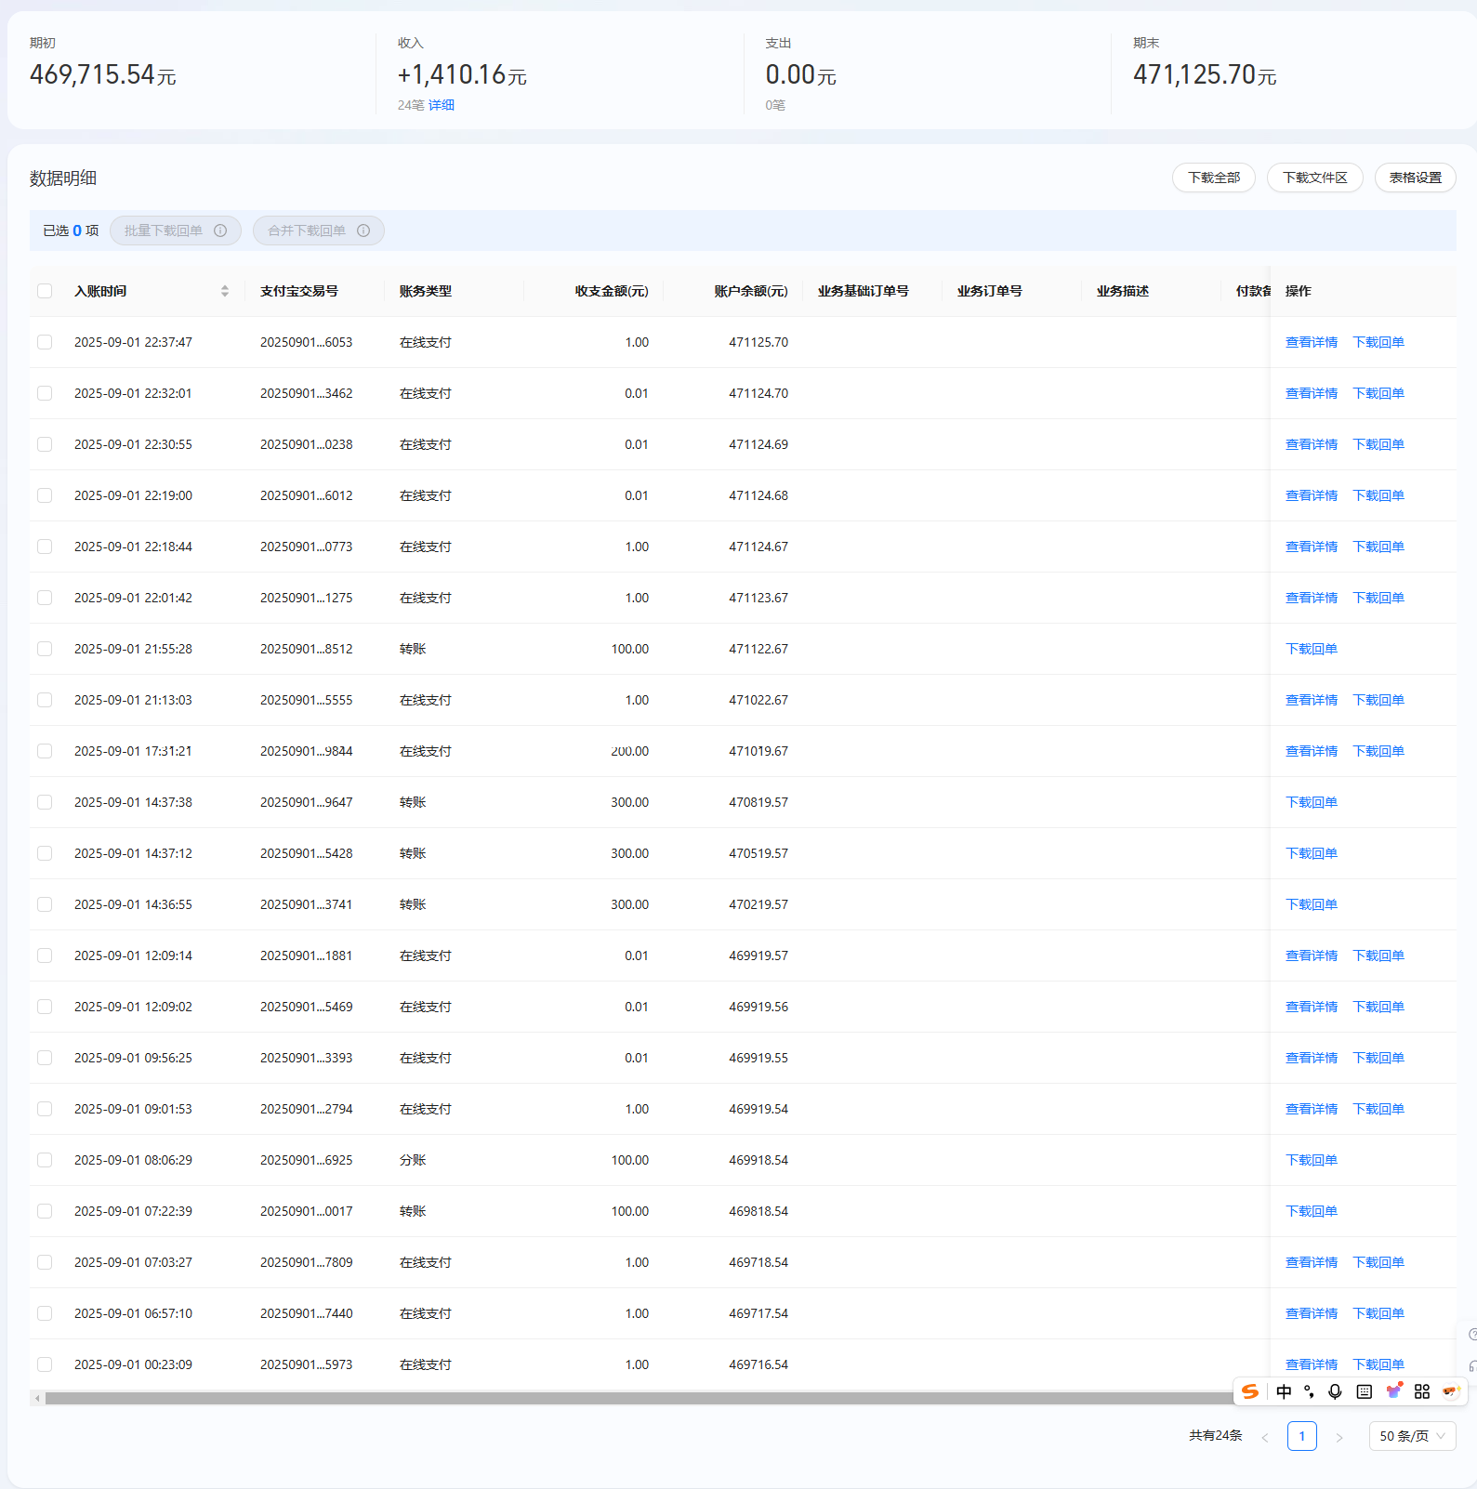This screenshot has width=1477, height=1489.
Task: Click the Sogou voice input microphone icon
Action: point(1335,1391)
